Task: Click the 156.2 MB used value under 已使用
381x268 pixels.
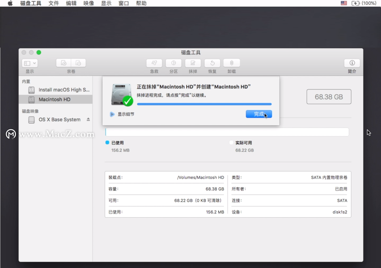Action: pyautogui.click(x=120, y=150)
